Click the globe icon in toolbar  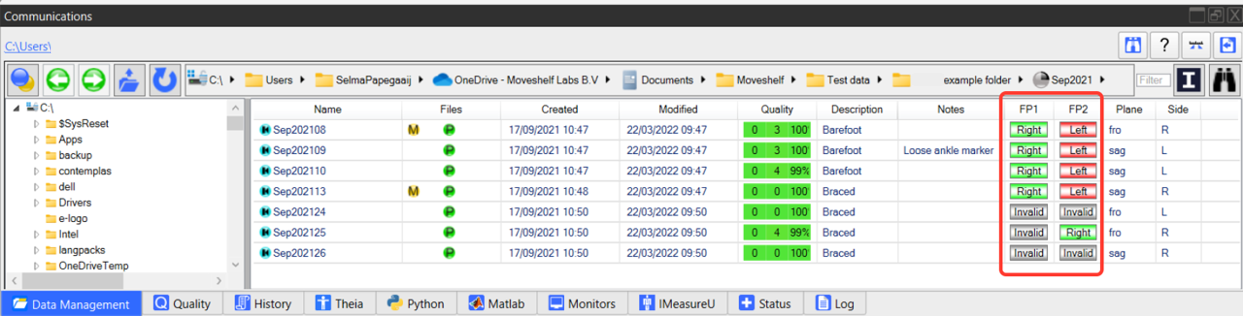tap(23, 80)
